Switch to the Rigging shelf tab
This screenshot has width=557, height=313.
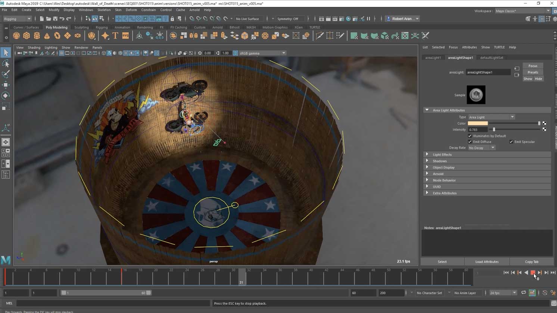pyautogui.click(x=101, y=27)
